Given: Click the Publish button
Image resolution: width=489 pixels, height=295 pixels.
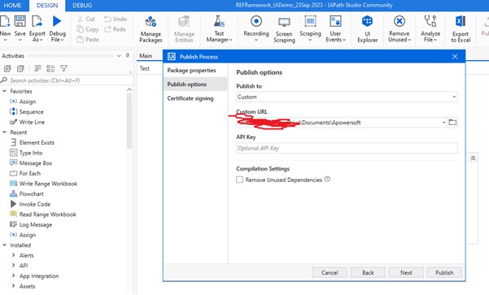Looking at the screenshot, I should [x=444, y=272].
